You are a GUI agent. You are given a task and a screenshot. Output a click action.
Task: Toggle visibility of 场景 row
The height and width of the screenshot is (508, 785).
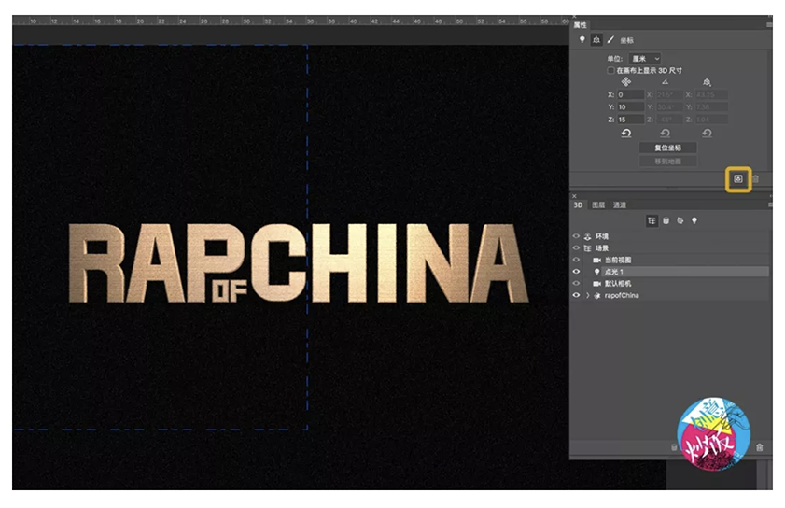tap(576, 248)
